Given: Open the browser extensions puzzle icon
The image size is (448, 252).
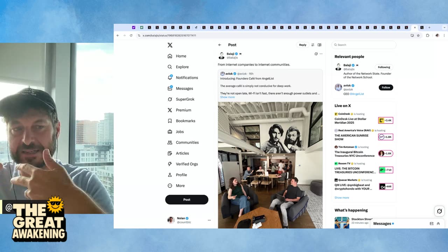Looking at the screenshot, I should click(x=427, y=35).
